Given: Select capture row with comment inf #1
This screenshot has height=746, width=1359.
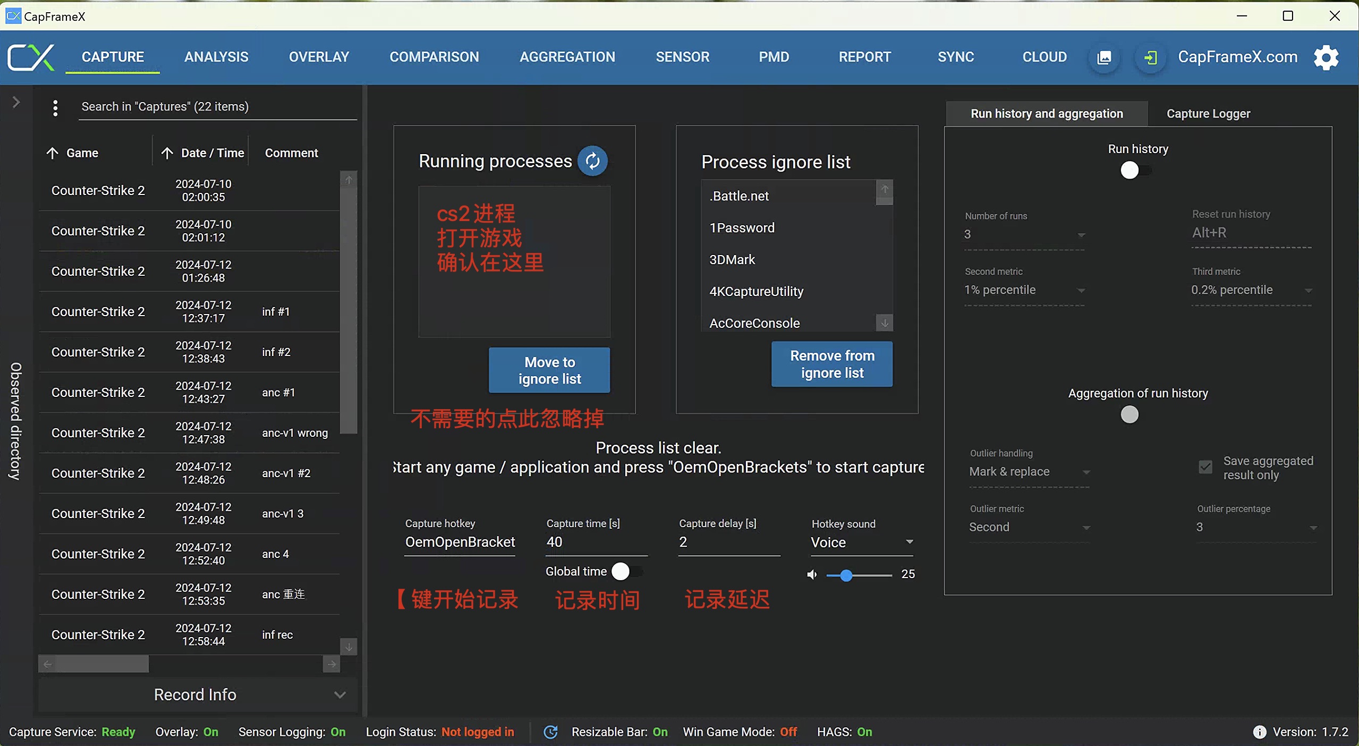Looking at the screenshot, I should 189,312.
